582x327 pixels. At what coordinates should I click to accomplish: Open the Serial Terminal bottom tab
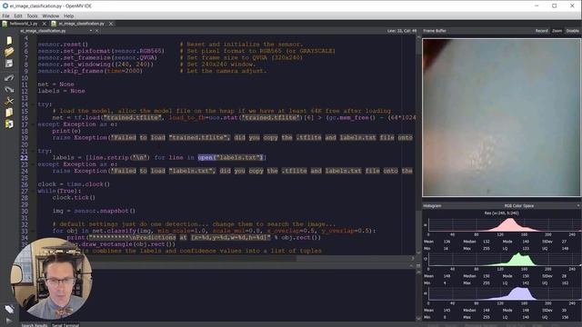(x=65, y=325)
